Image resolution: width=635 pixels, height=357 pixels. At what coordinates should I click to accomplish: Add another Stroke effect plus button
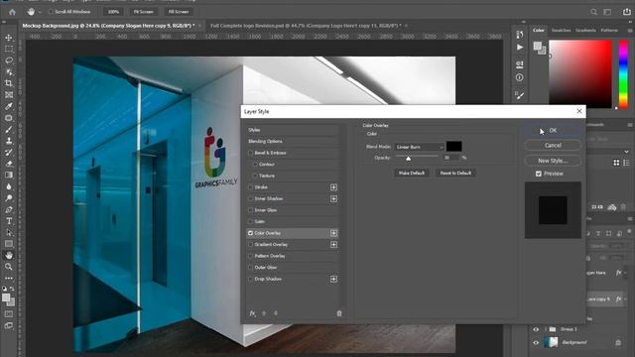(333, 187)
